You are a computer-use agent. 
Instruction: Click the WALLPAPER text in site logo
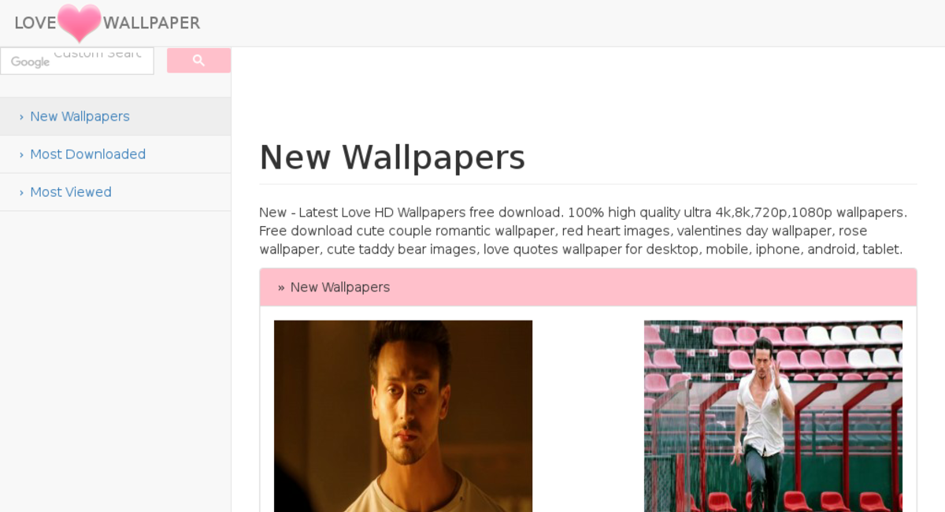coord(151,23)
